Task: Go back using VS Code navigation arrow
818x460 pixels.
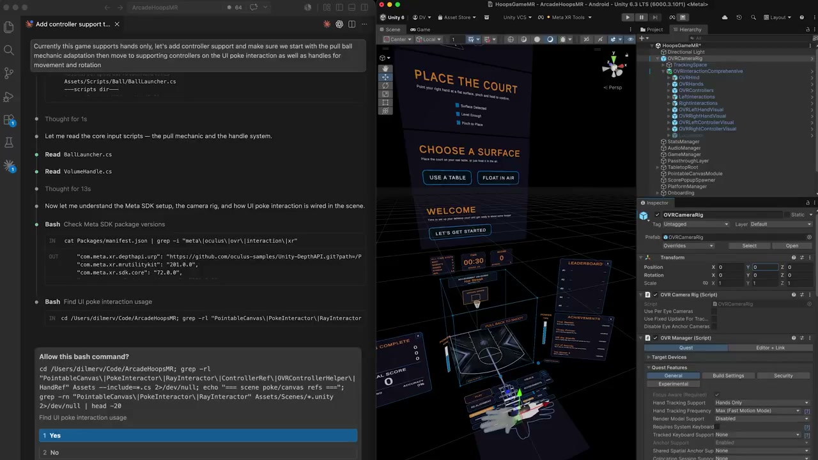Action: [107, 8]
